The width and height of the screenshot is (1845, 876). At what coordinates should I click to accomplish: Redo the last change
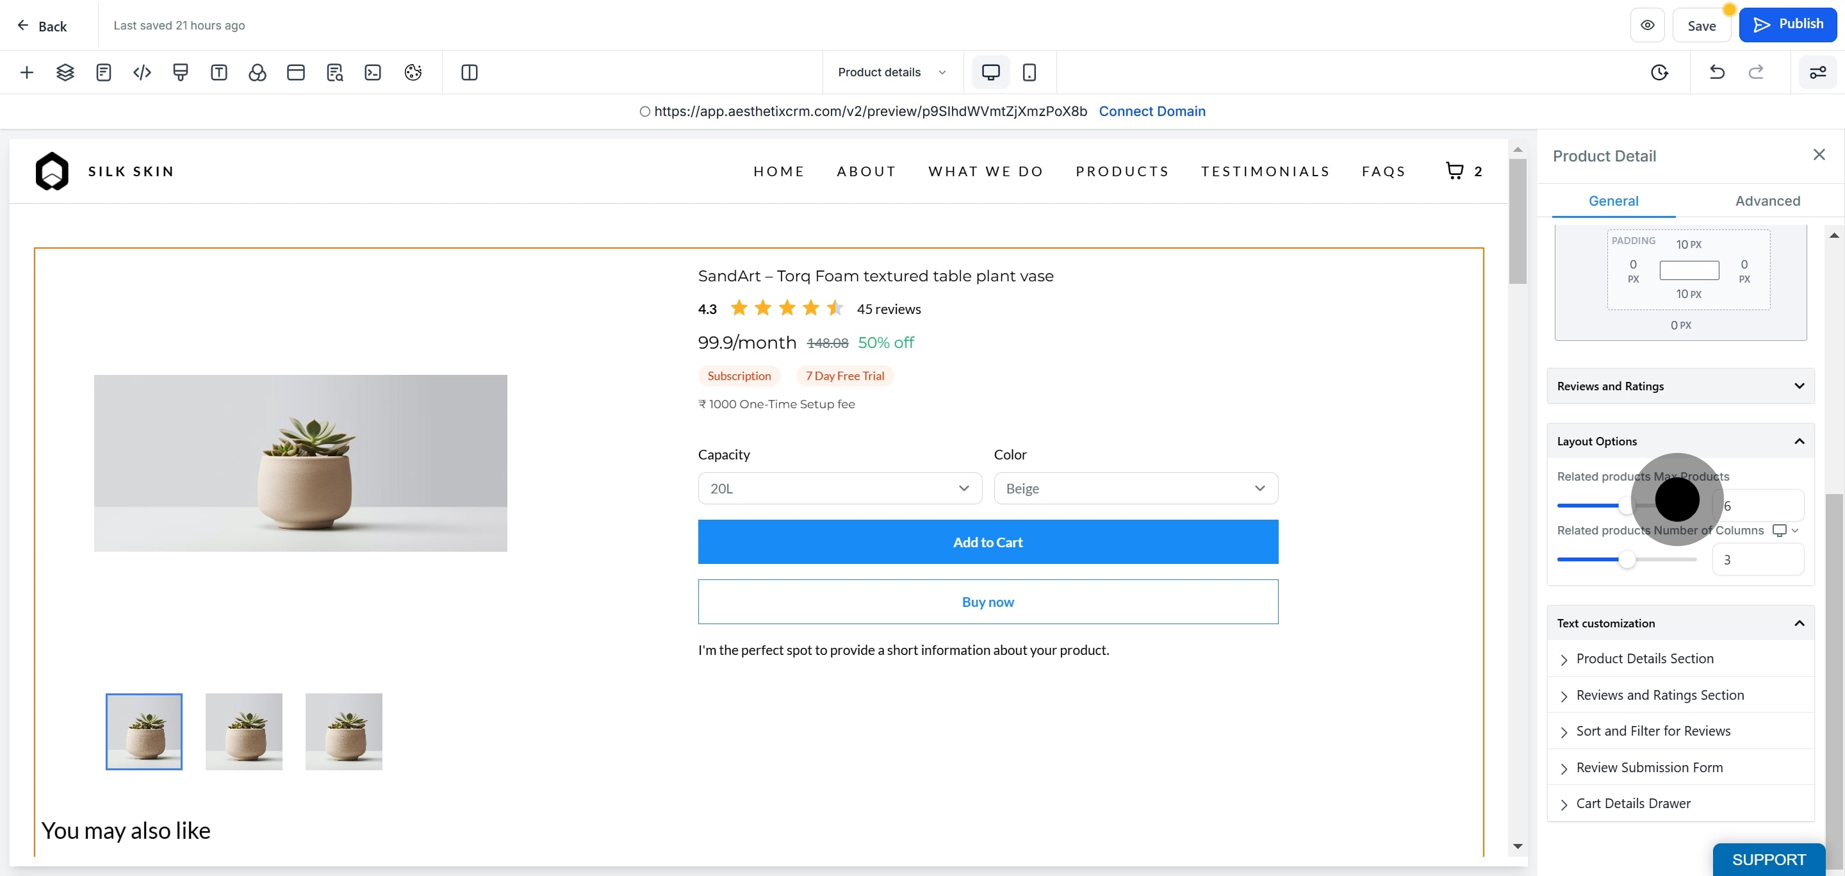(1755, 72)
